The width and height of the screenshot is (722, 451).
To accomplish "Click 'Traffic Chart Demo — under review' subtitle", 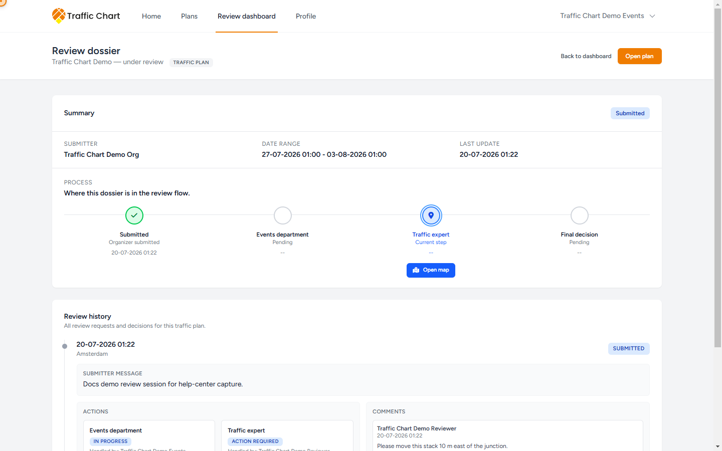I will pyautogui.click(x=108, y=62).
